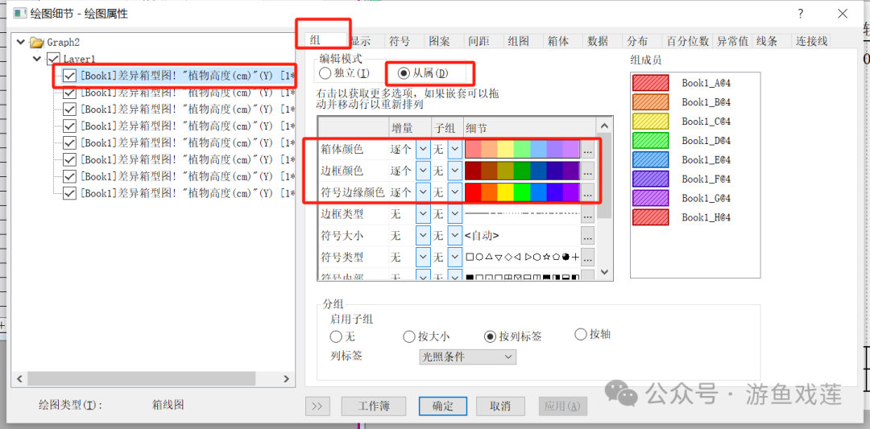This screenshot has width=870, height=429.
Task: Open symbol edge color ellipsis button
Action: pyautogui.click(x=587, y=193)
